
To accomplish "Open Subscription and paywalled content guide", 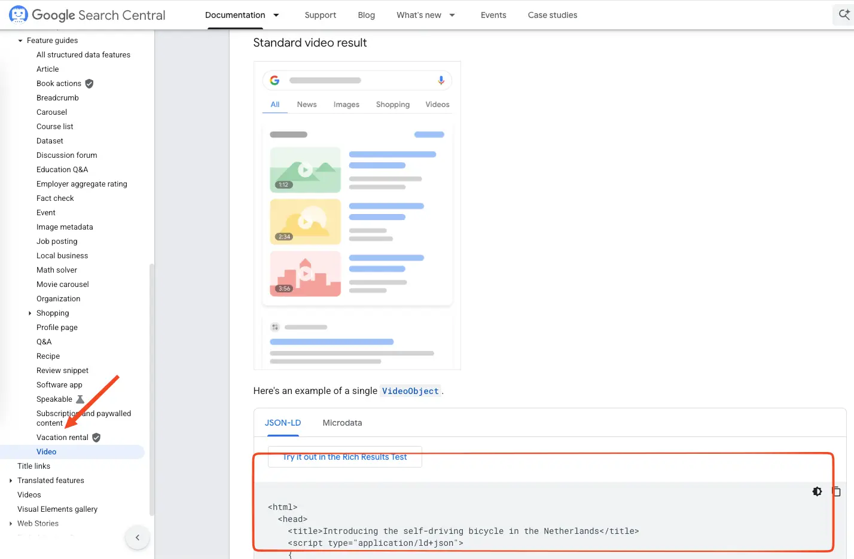I will coord(84,419).
